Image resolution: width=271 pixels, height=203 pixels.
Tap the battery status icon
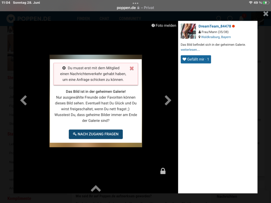point(266,3)
